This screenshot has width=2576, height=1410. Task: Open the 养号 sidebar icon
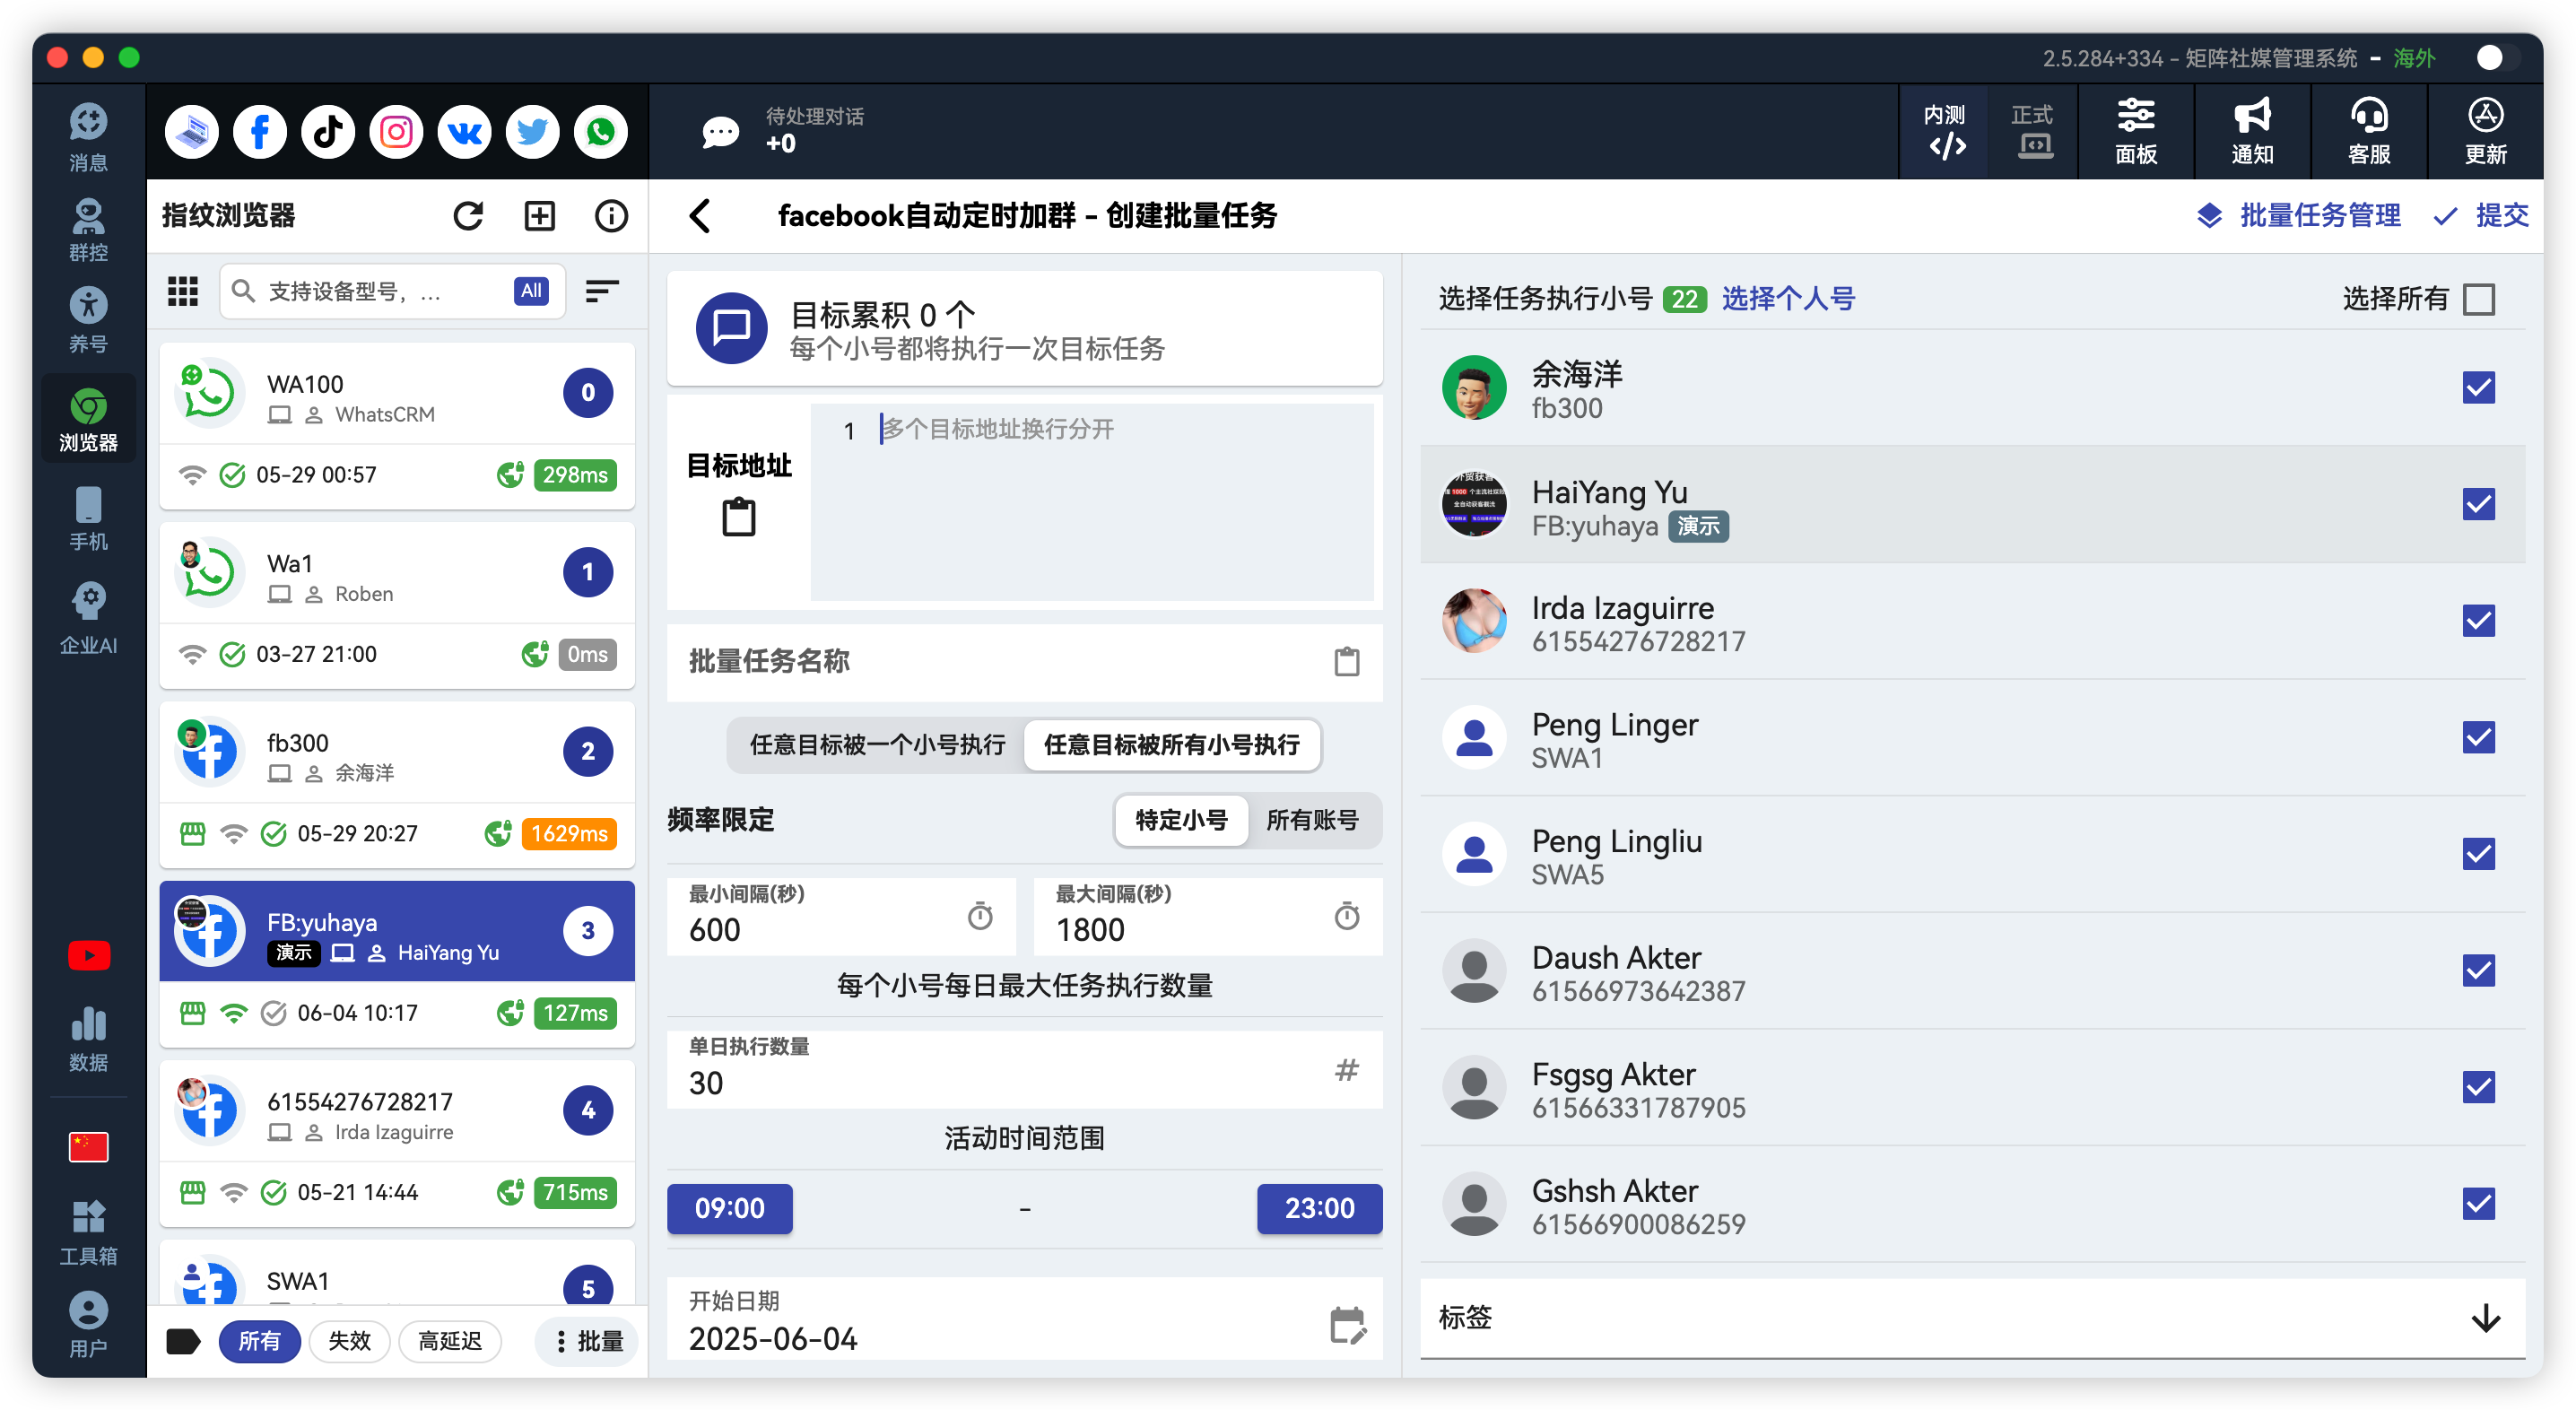coord(88,320)
